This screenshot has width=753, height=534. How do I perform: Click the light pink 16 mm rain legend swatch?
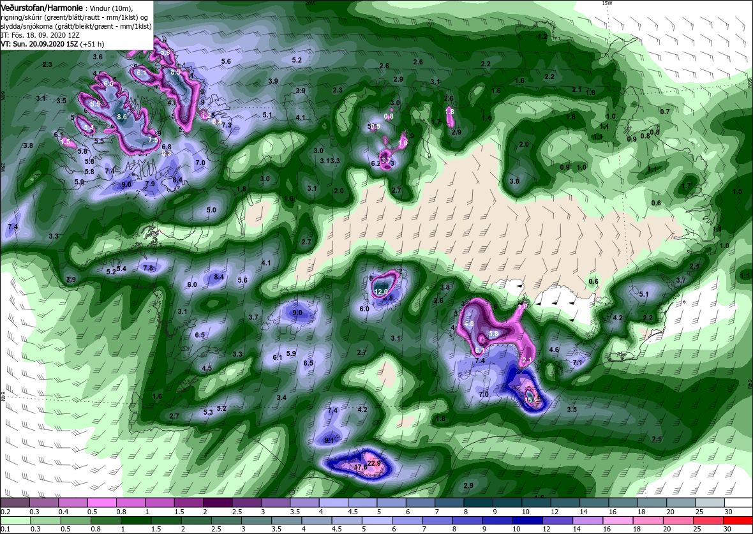click(618, 521)
